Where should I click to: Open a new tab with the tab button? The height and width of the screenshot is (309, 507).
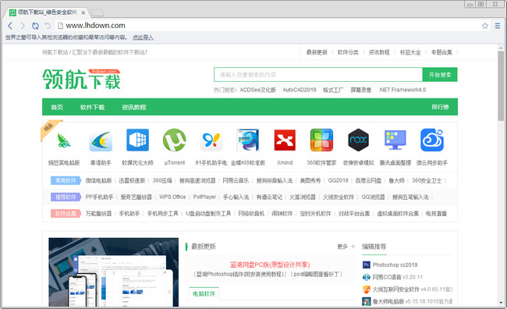(97, 12)
